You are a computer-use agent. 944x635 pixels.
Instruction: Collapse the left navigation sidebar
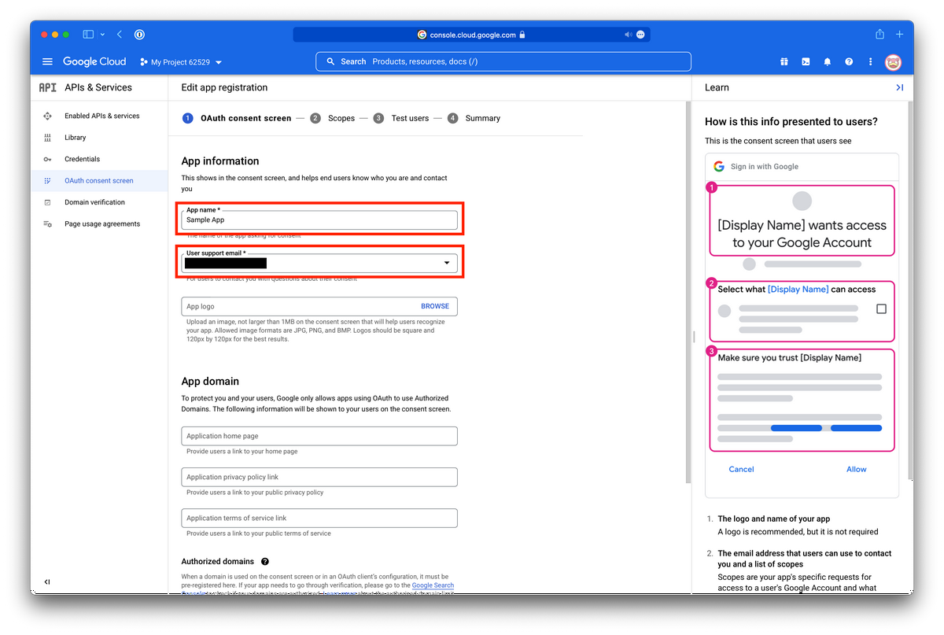47,582
